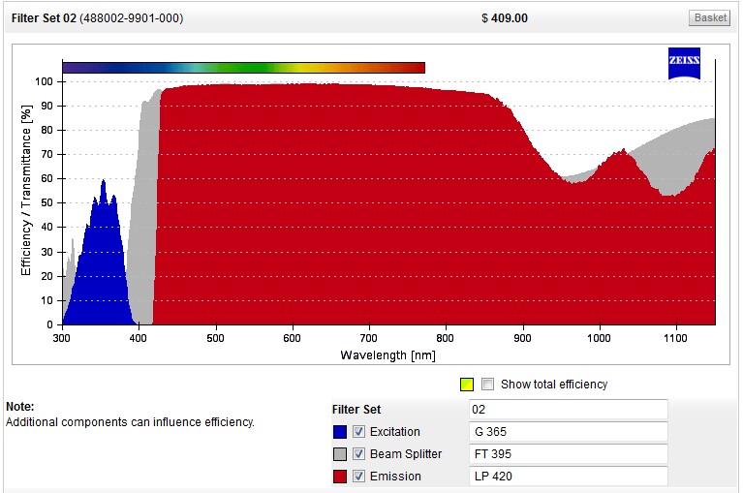The height and width of the screenshot is (493, 743).
Task: Click the ZEISS logo in the chart
Action: 684,63
